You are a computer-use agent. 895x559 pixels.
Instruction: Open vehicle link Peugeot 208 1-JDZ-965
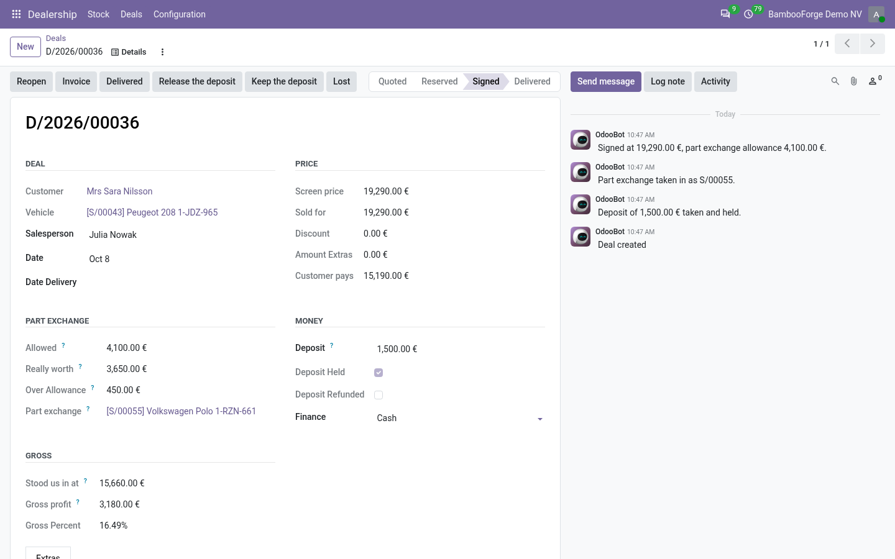pos(152,212)
